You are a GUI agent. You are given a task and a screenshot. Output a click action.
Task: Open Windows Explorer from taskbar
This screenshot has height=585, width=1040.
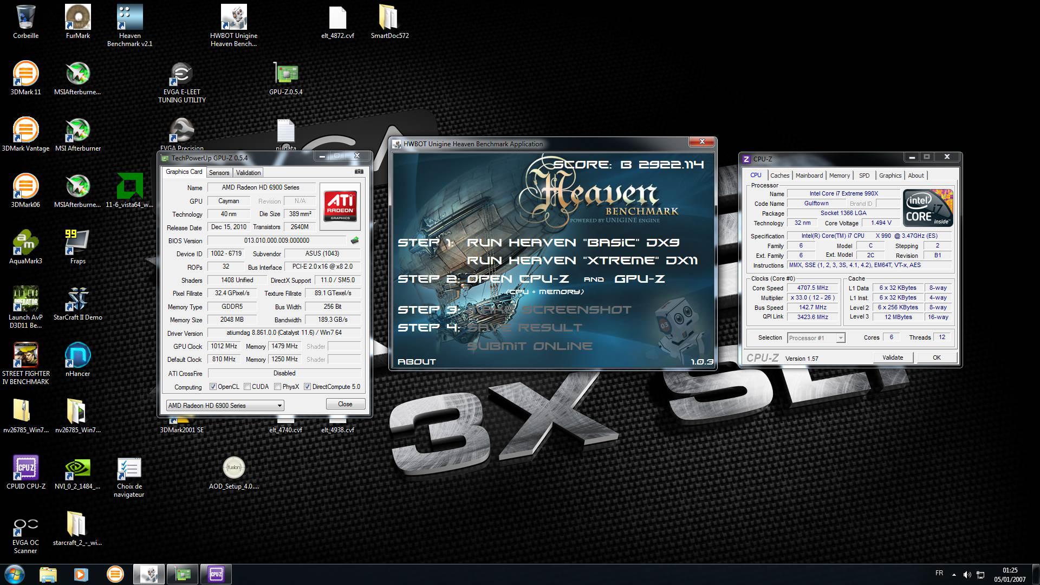coord(48,574)
